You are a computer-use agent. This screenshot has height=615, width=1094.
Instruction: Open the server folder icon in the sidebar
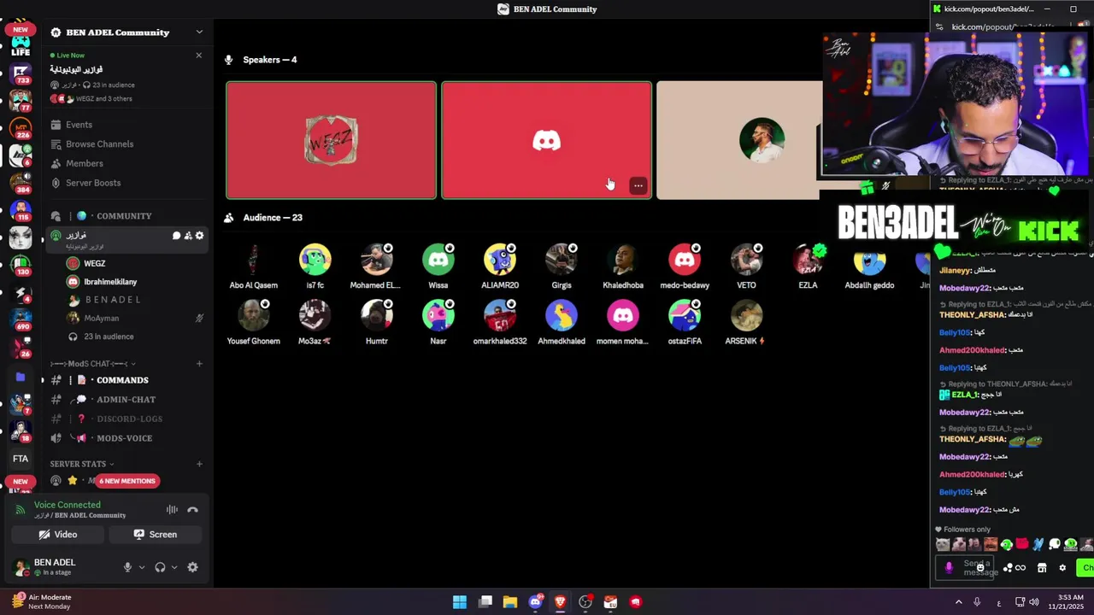click(x=21, y=377)
